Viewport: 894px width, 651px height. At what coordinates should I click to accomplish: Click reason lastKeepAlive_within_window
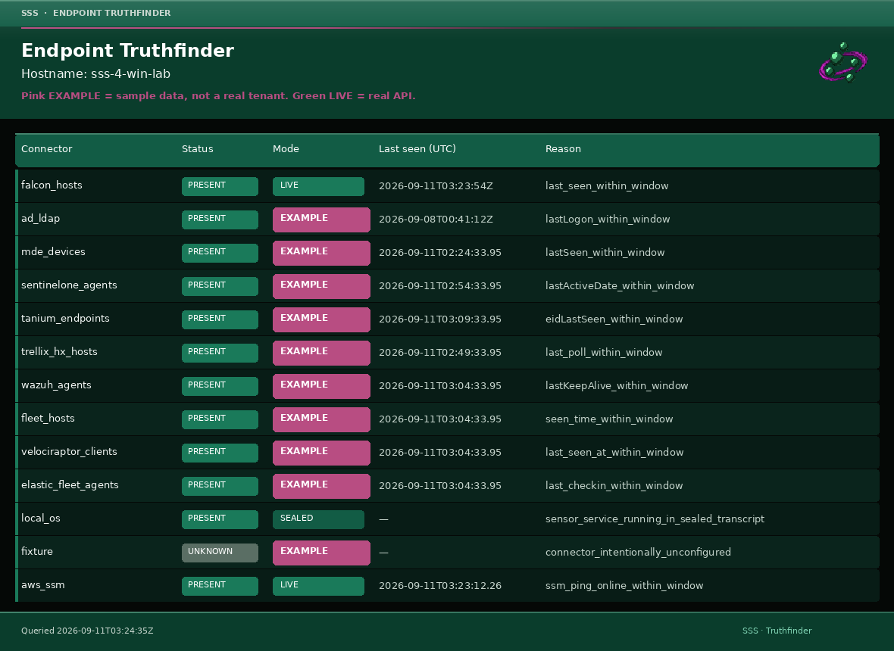coord(617,385)
